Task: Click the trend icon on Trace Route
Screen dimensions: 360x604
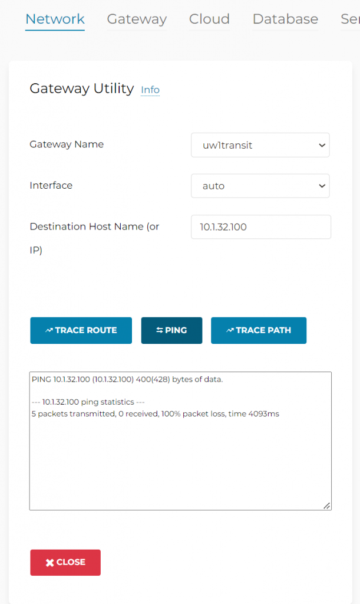Action: pos(49,330)
